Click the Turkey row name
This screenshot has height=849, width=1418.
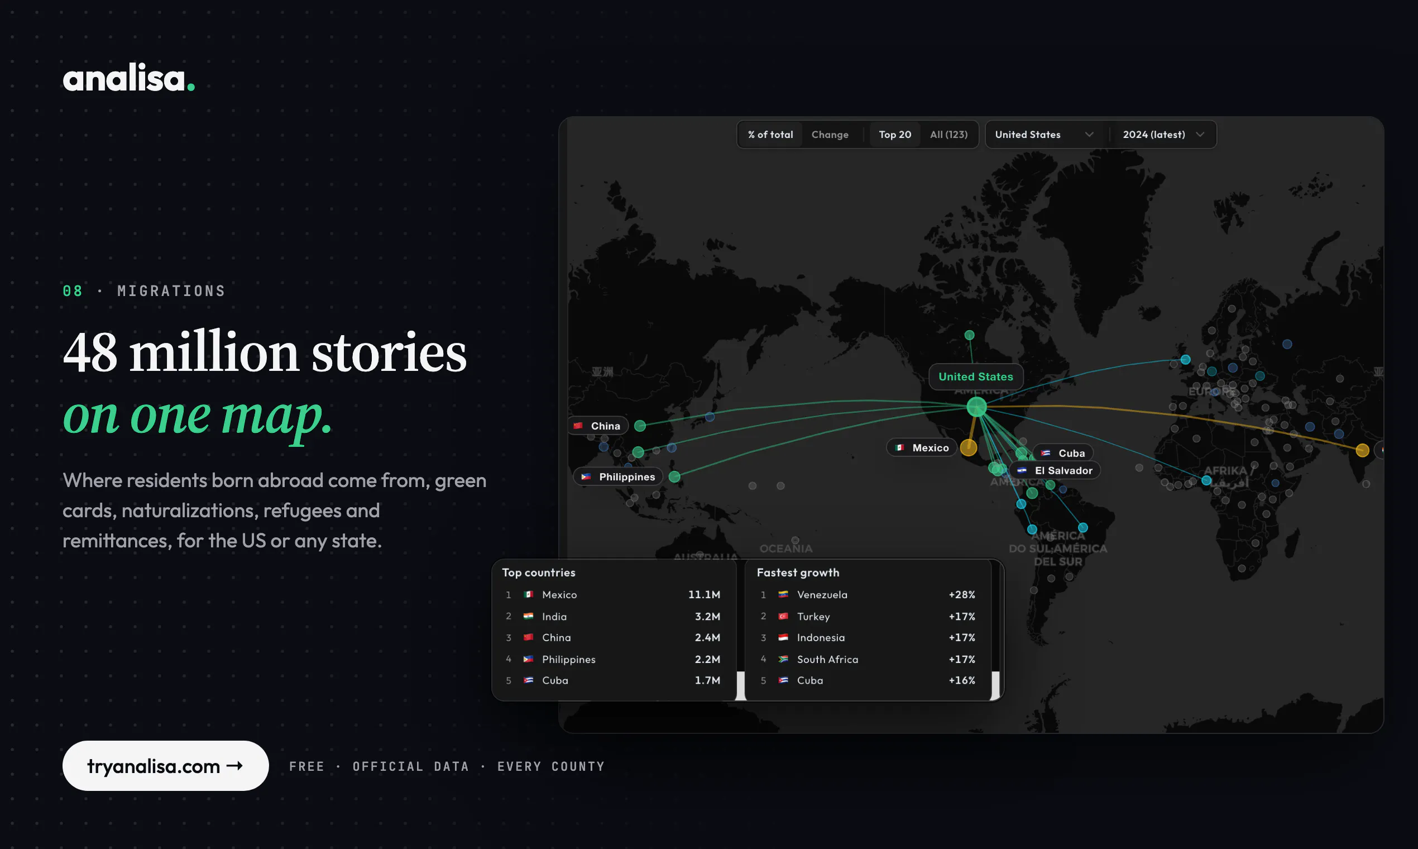813,616
